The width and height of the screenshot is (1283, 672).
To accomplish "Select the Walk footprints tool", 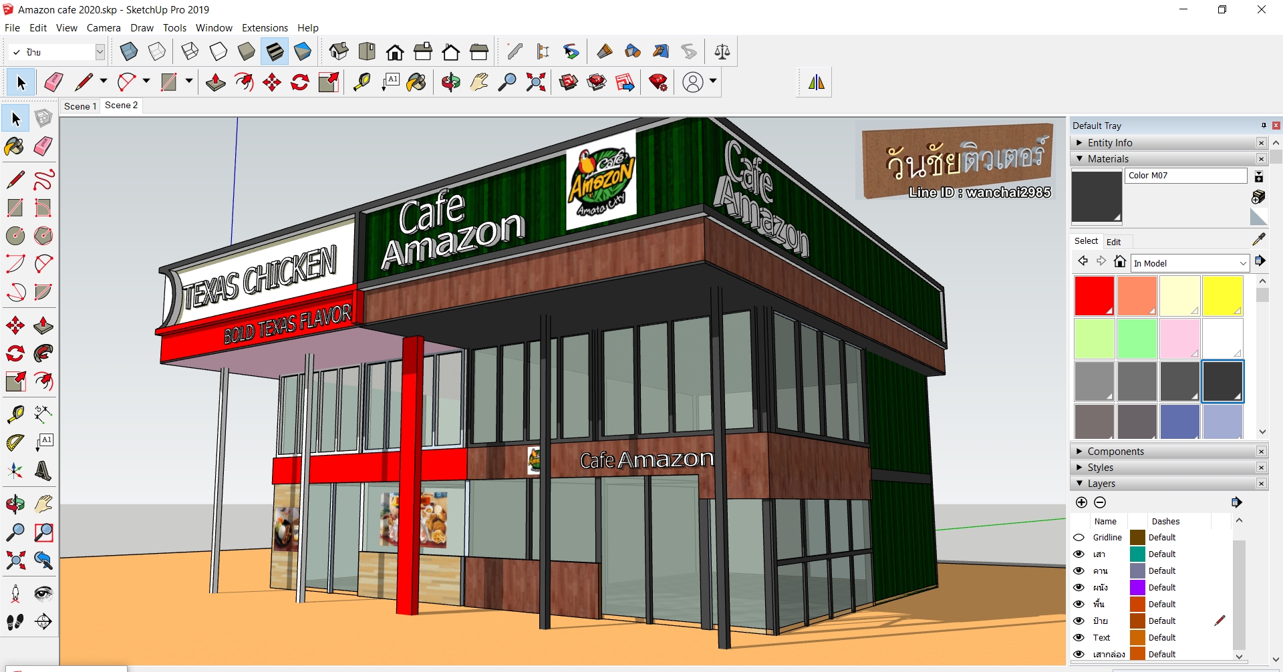I will click(15, 622).
